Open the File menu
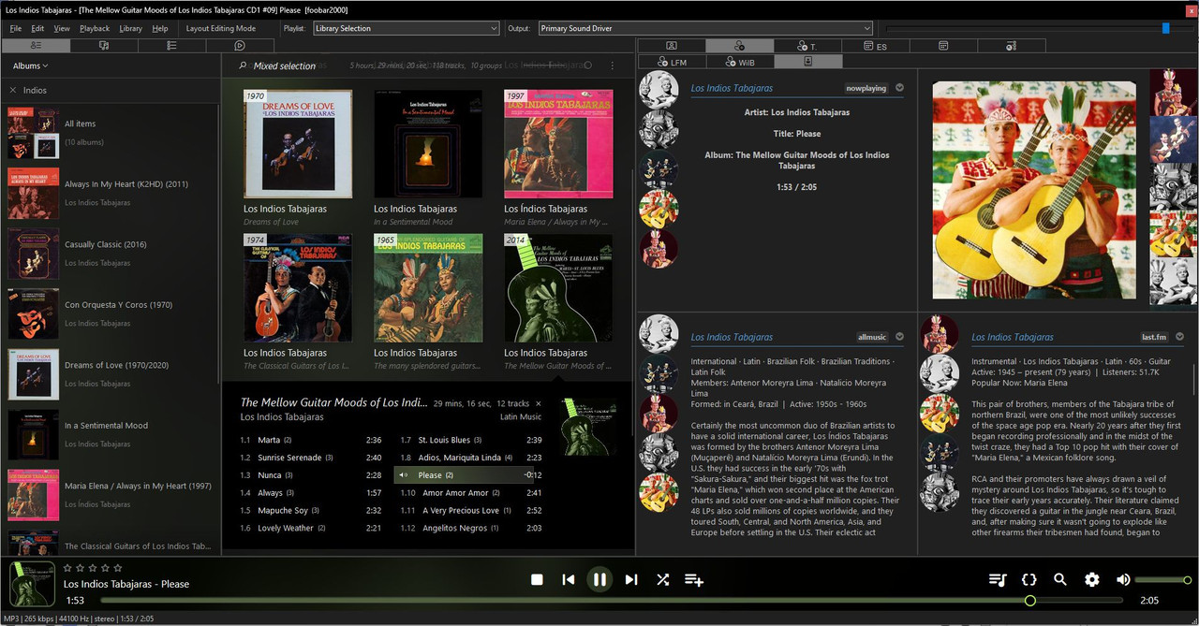Image resolution: width=1199 pixels, height=626 pixels. coord(15,28)
